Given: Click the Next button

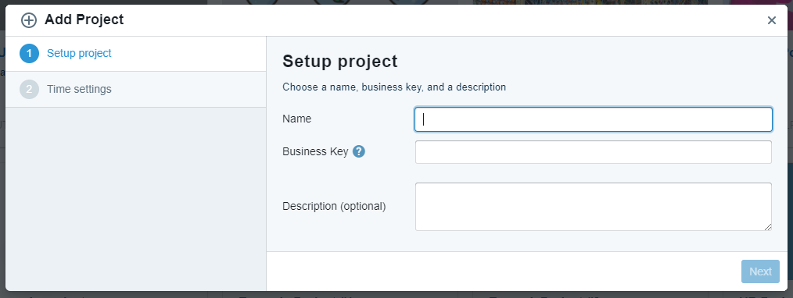Looking at the screenshot, I should [760, 271].
